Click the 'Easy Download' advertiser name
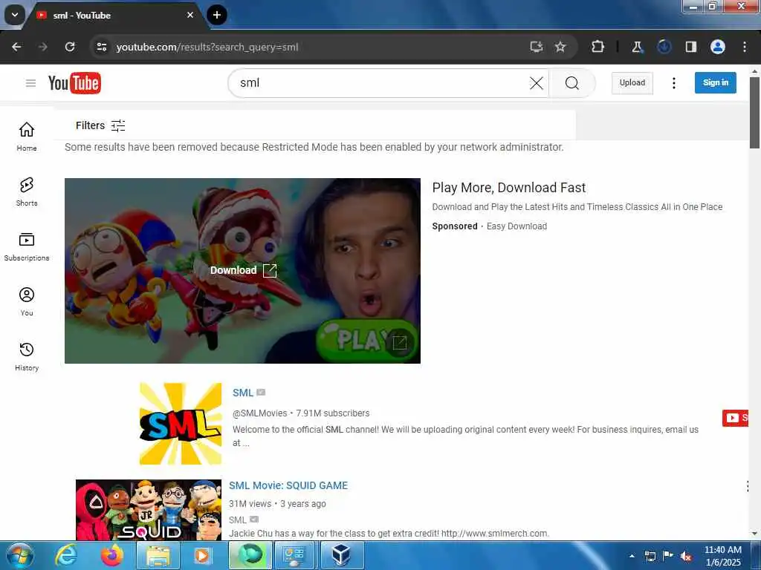 (x=516, y=226)
